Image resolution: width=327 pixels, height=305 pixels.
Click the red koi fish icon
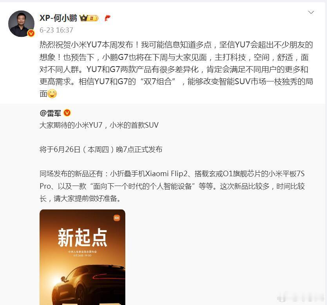point(107,18)
